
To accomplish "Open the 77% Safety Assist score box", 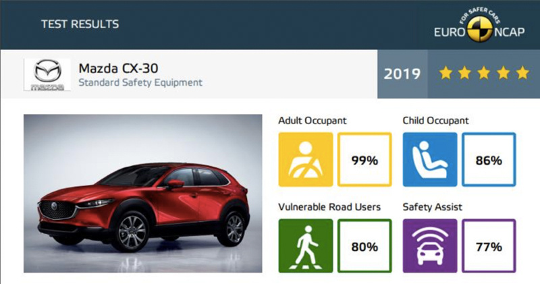I will click(489, 246).
